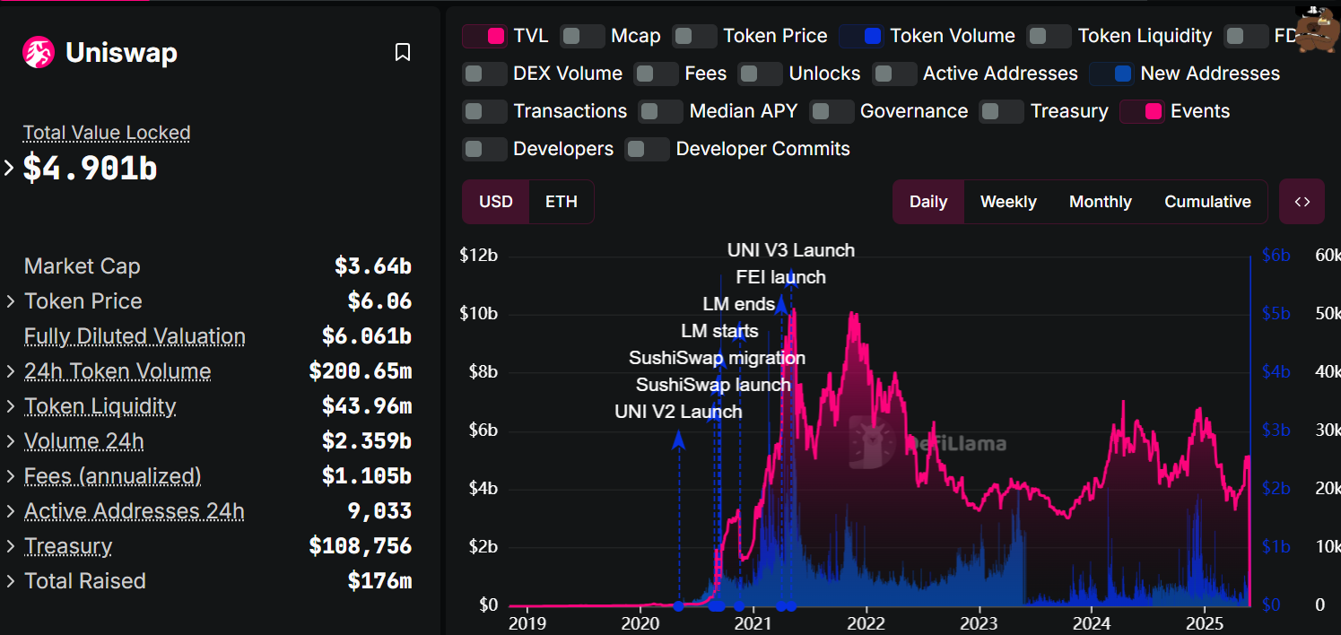Click the SushiSwap migration event label

pyautogui.click(x=717, y=358)
